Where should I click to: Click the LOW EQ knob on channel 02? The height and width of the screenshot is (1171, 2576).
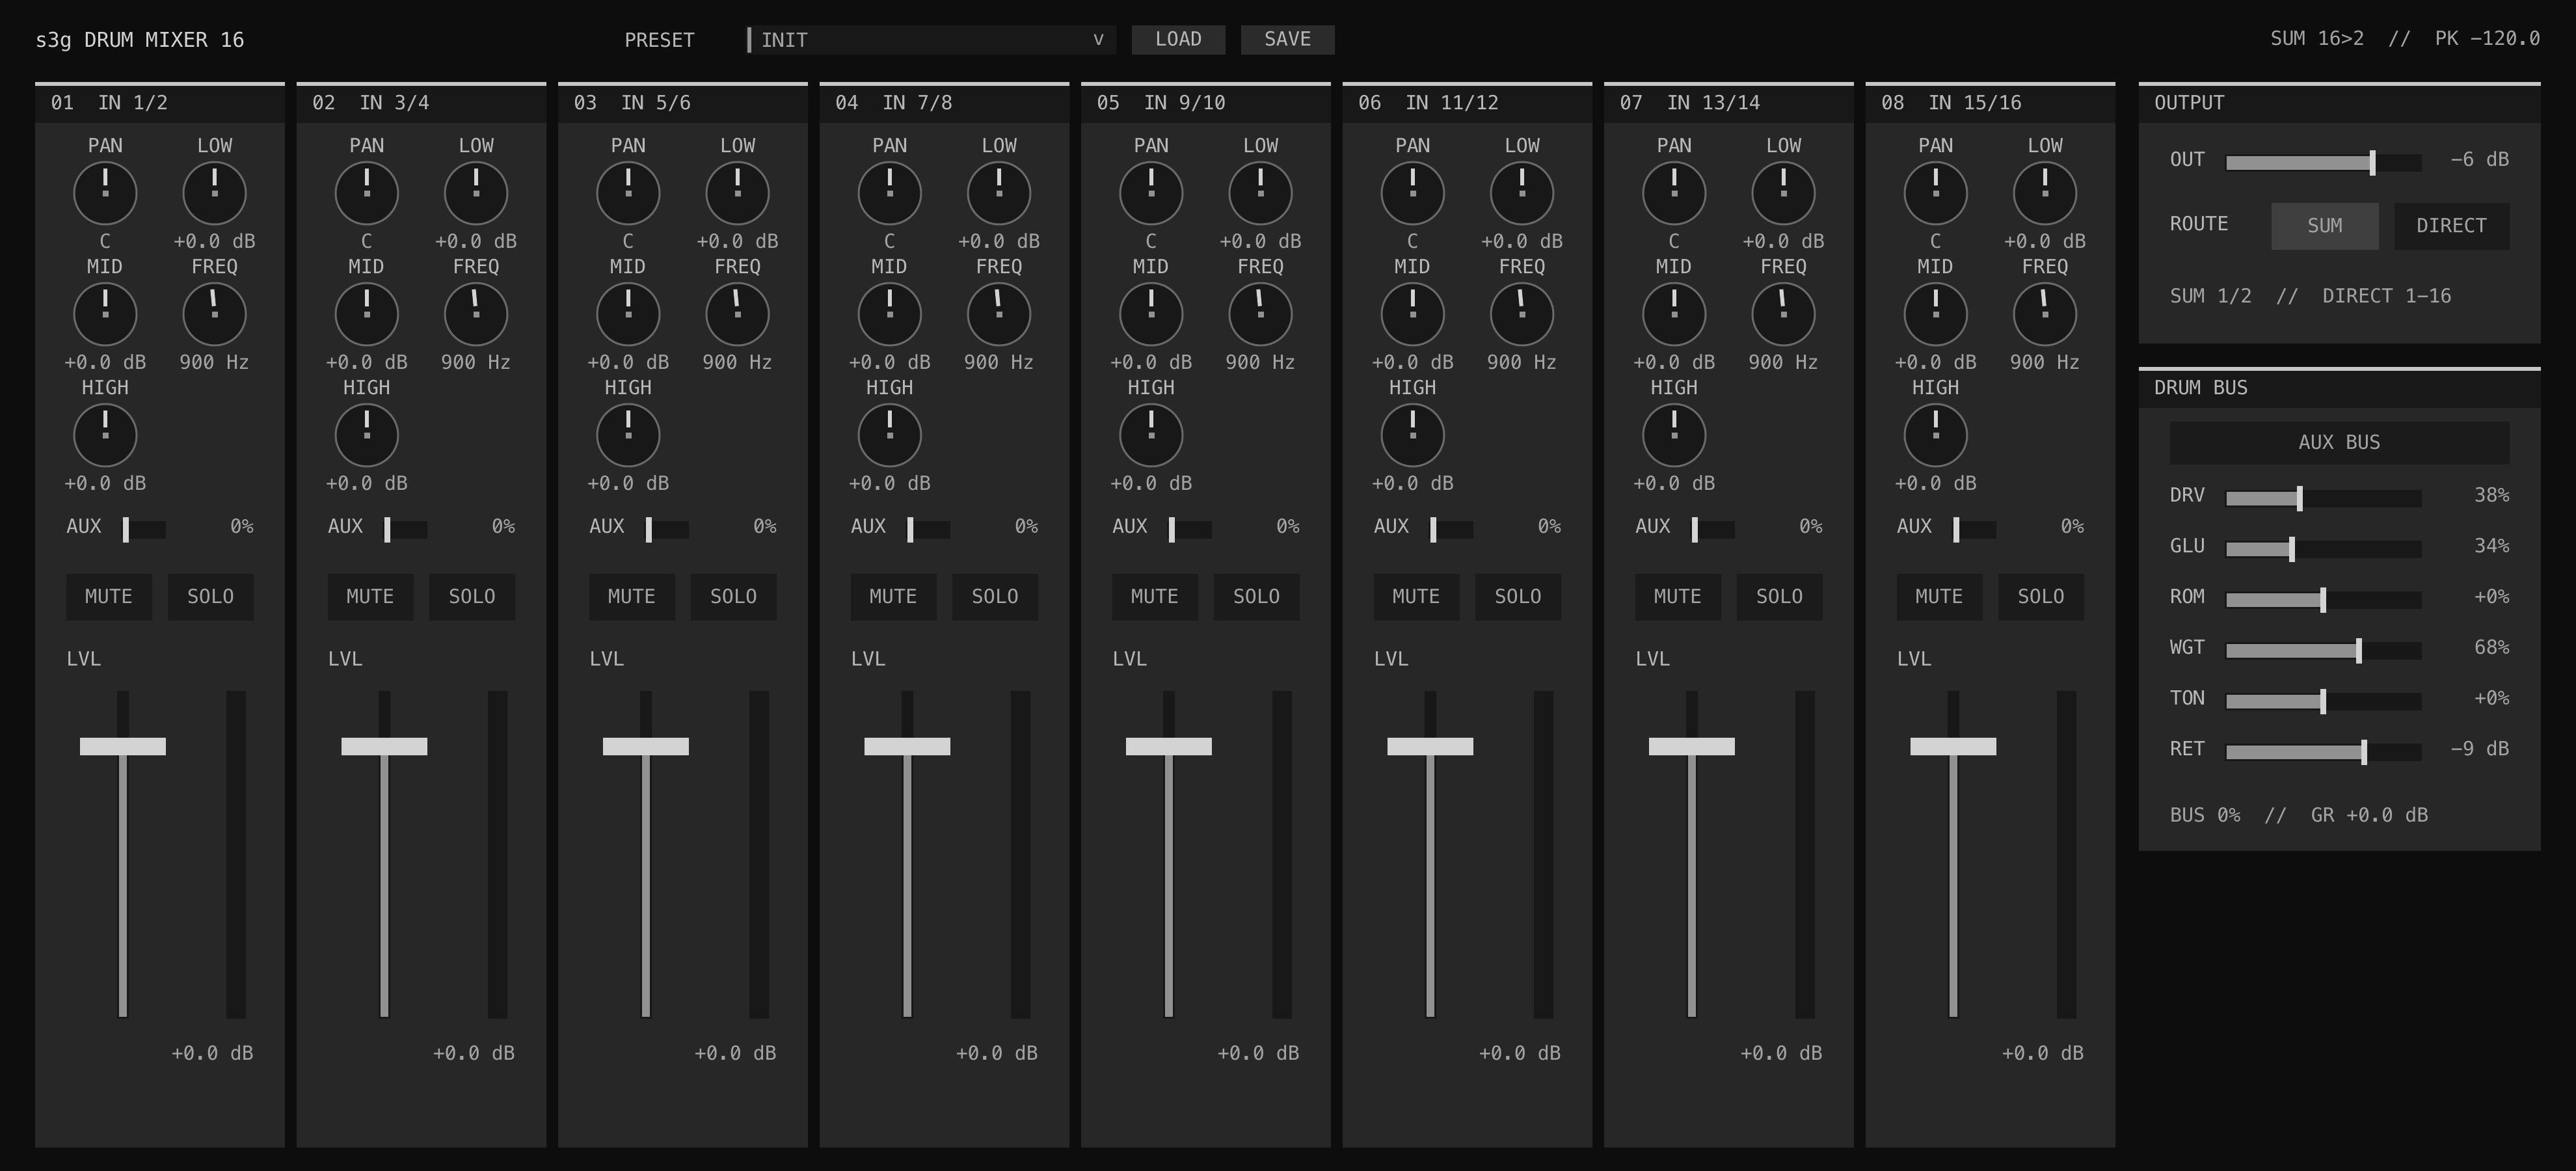click(476, 193)
